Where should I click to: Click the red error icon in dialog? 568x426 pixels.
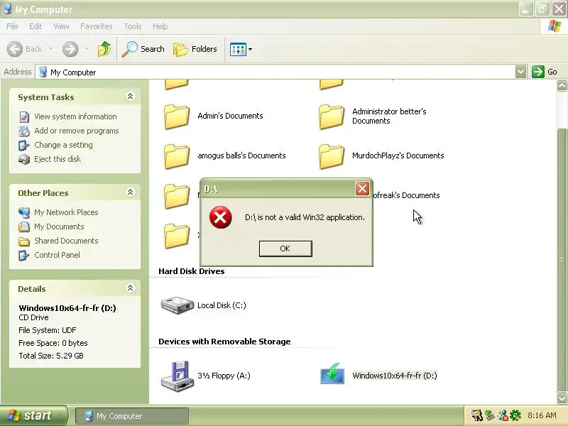click(x=220, y=217)
